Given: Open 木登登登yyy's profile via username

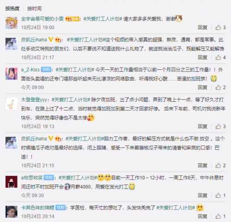Looking at the screenshot, I should [34, 99].
